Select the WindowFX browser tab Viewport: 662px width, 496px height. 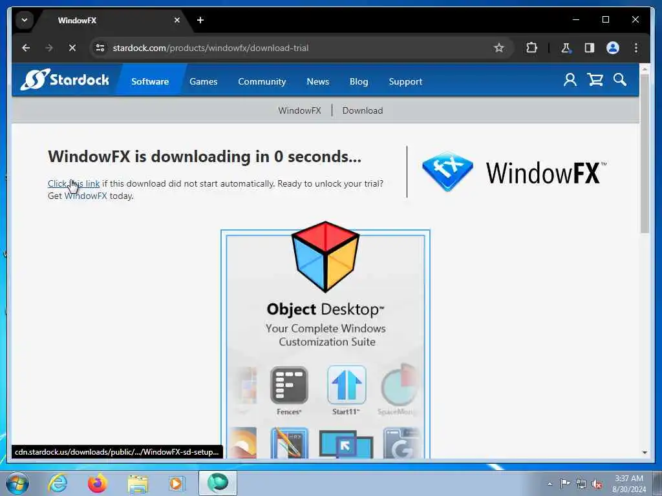click(111, 20)
